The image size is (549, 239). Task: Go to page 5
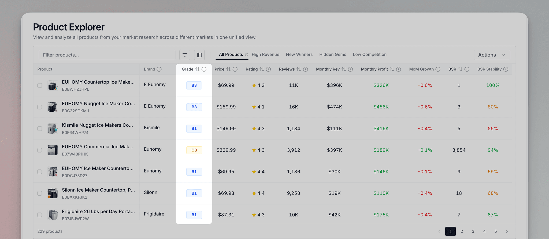click(x=495, y=232)
